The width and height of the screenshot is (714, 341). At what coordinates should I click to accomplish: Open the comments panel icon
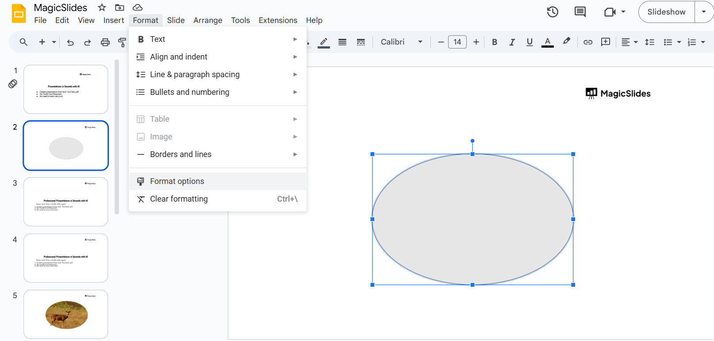[x=580, y=12]
